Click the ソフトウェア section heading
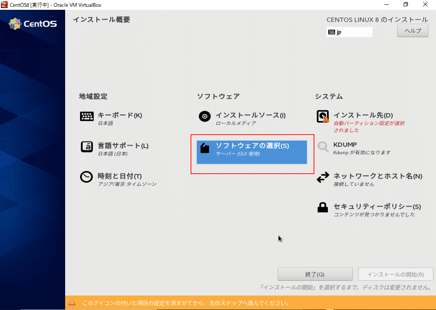The height and width of the screenshot is (310, 436). pyautogui.click(x=218, y=97)
